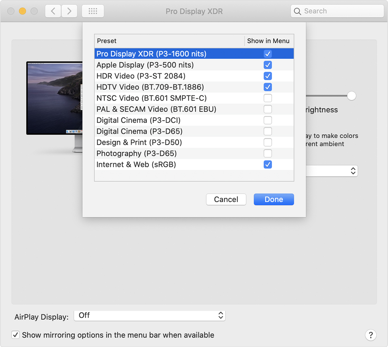Click the search magnifier icon
Image resolution: width=388 pixels, height=347 pixels.
pyautogui.click(x=297, y=11)
